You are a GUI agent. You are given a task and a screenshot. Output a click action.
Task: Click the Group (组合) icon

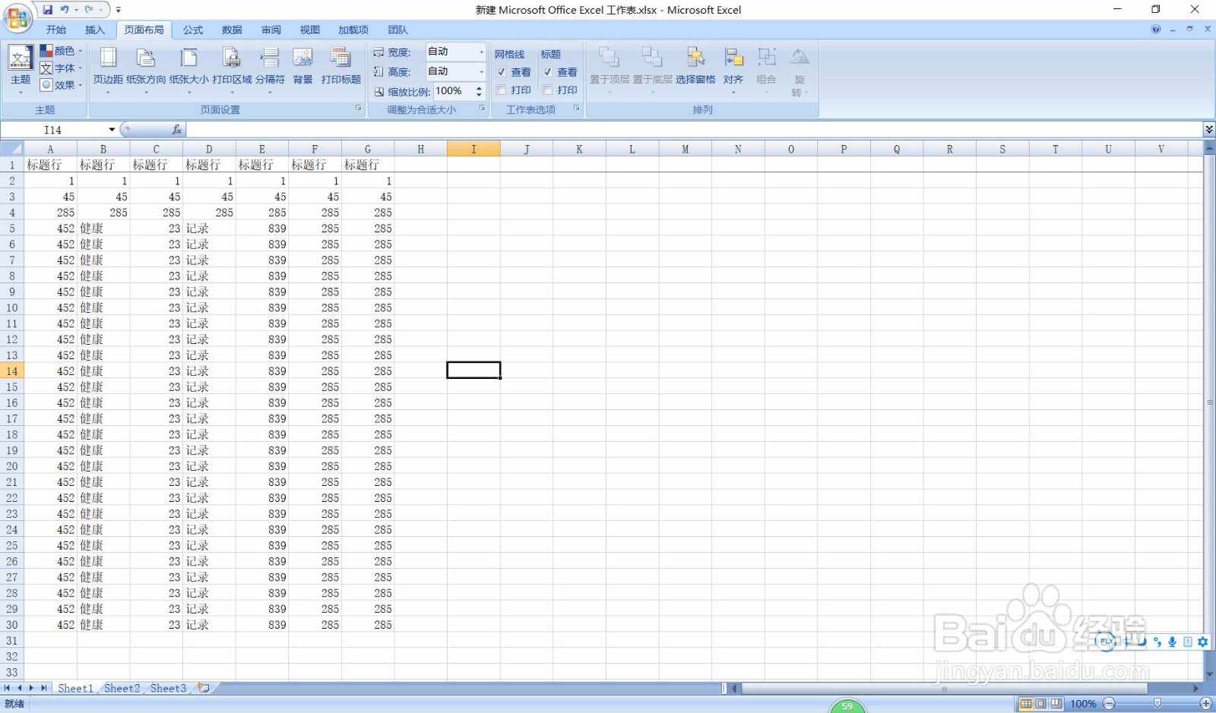[x=767, y=57]
